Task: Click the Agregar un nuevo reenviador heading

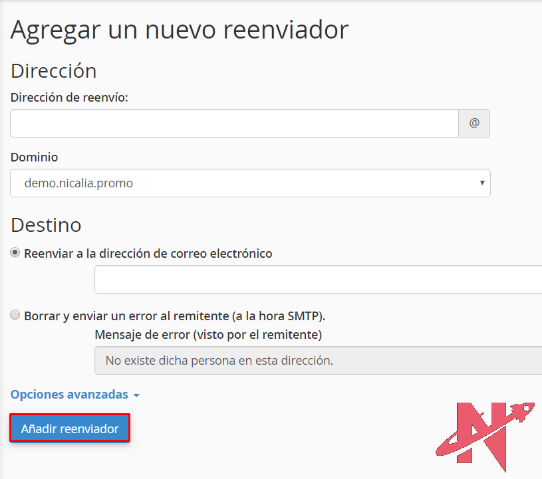Action: (180, 31)
